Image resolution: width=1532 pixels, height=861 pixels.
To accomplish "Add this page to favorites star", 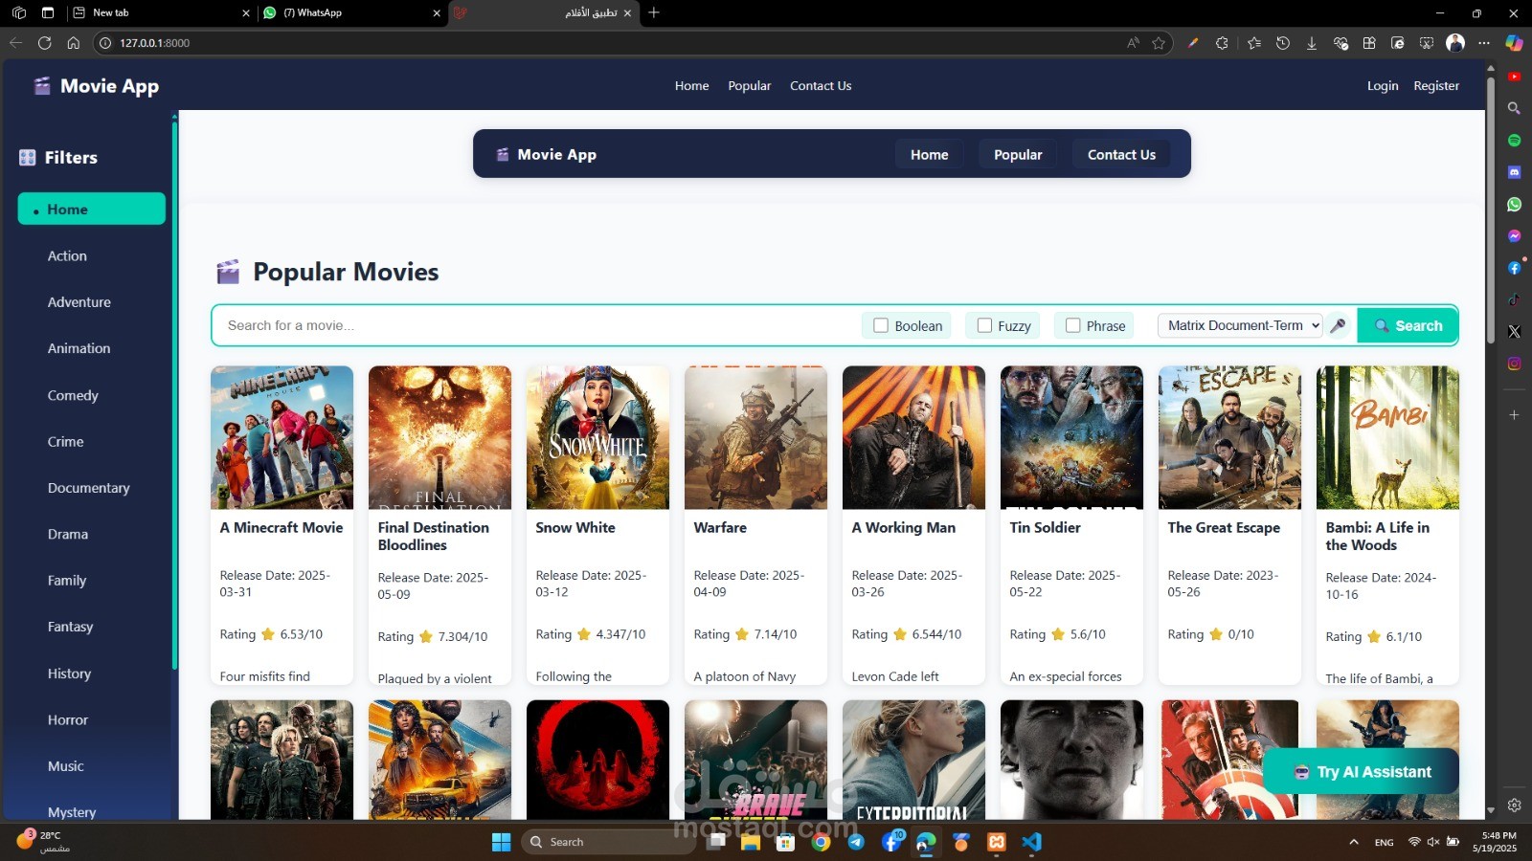I will pyautogui.click(x=1159, y=43).
